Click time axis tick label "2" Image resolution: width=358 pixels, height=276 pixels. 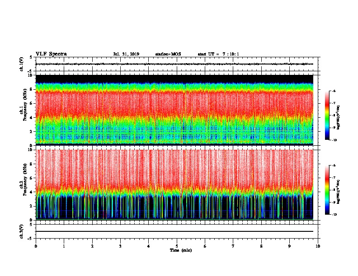(x=92, y=246)
